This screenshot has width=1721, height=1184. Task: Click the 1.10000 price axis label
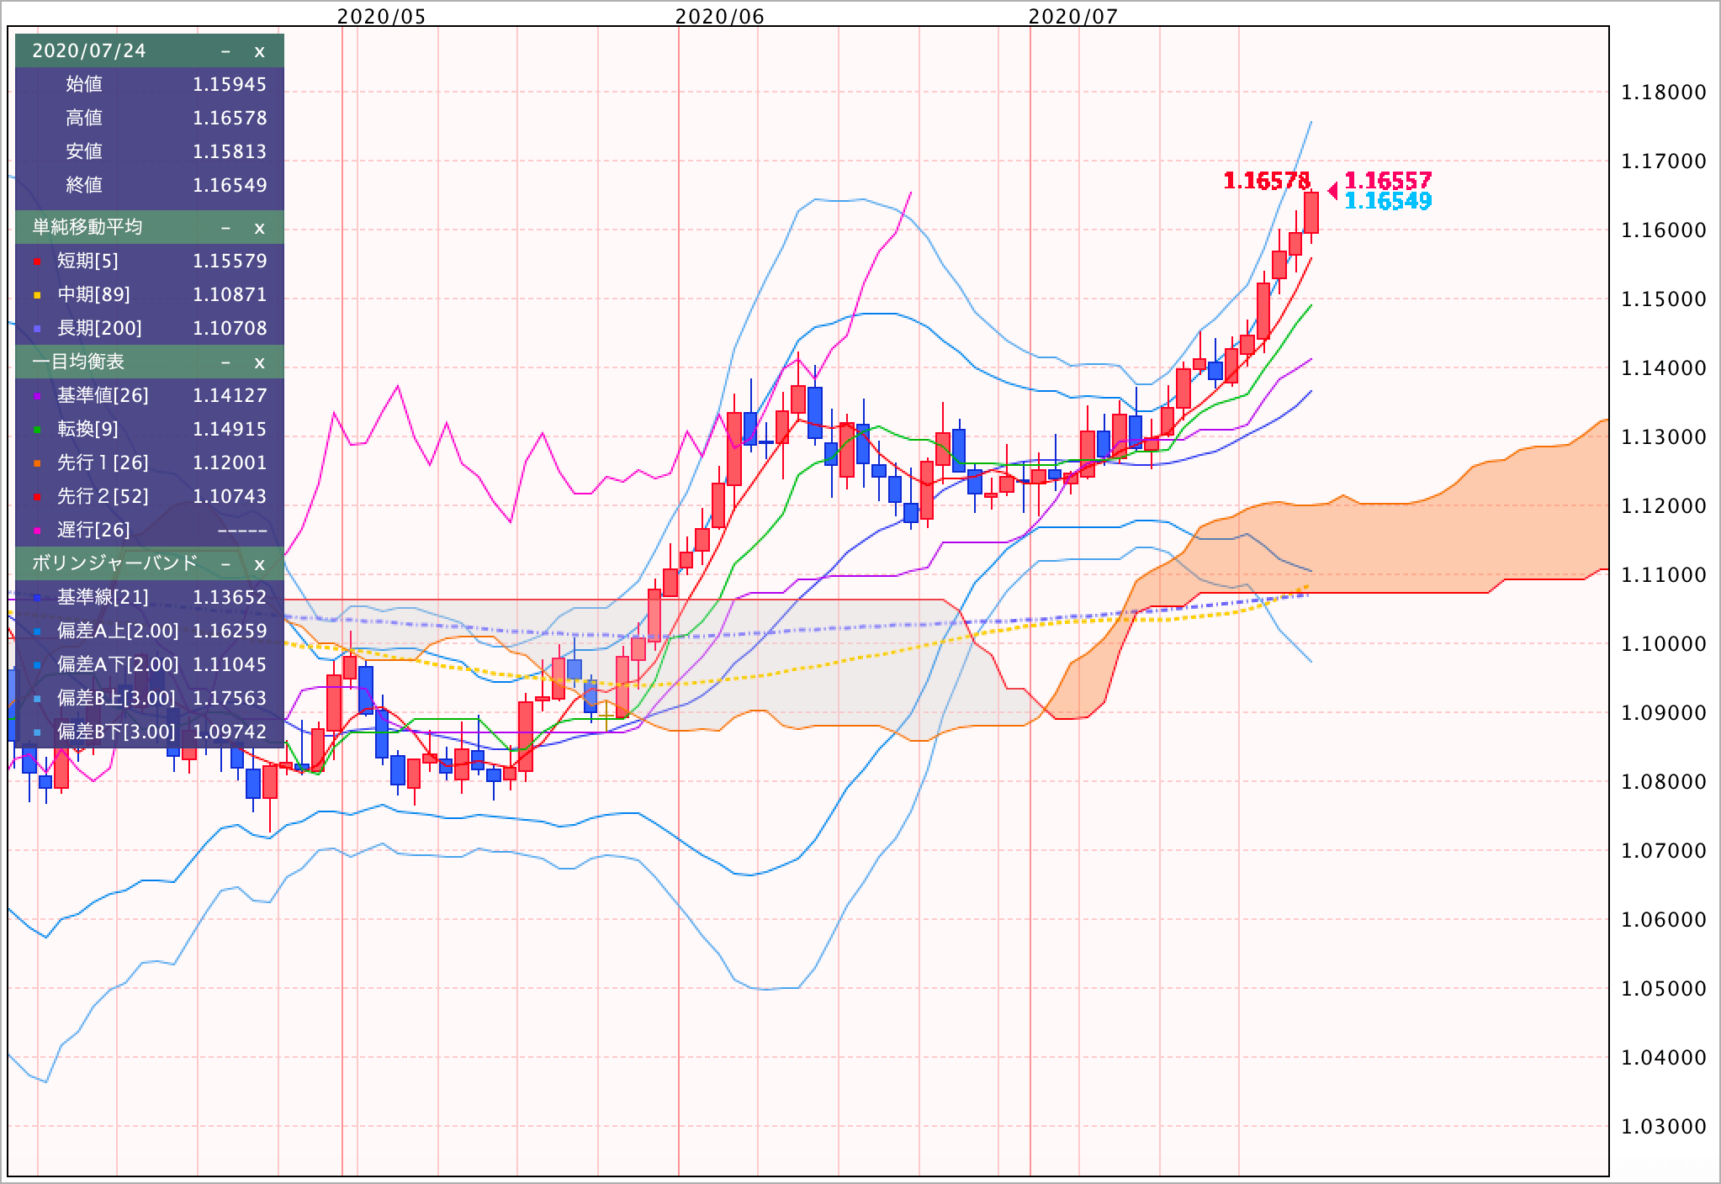pyautogui.click(x=1664, y=644)
